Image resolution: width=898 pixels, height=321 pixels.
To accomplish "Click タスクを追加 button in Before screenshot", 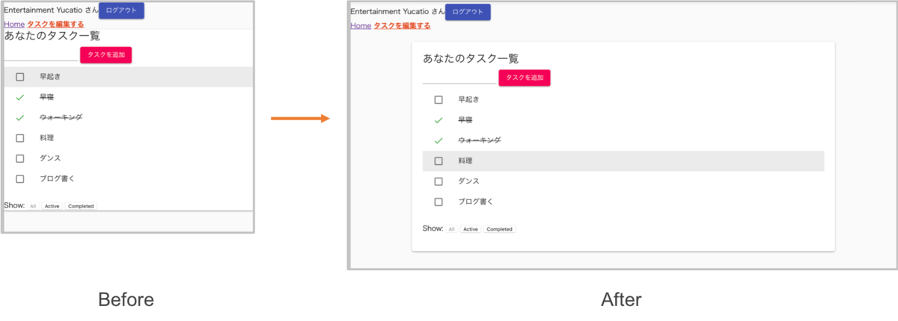I will [106, 54].
